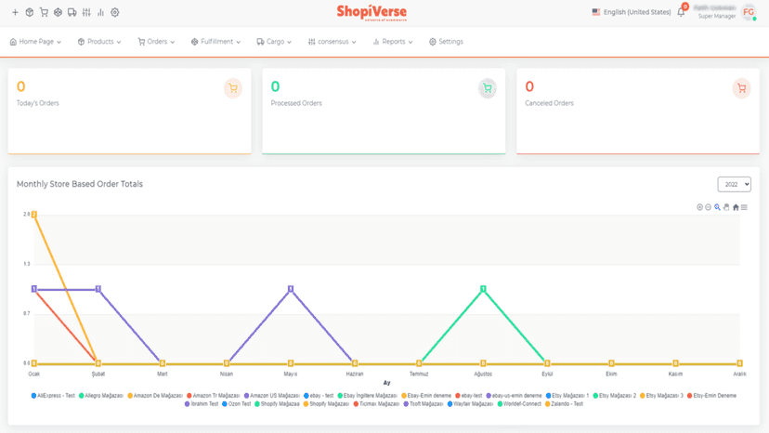Toggle Ozon Test legend entry
Viewport: 769px width, 433px height.
pyautogui.click(x=237, y=404)
